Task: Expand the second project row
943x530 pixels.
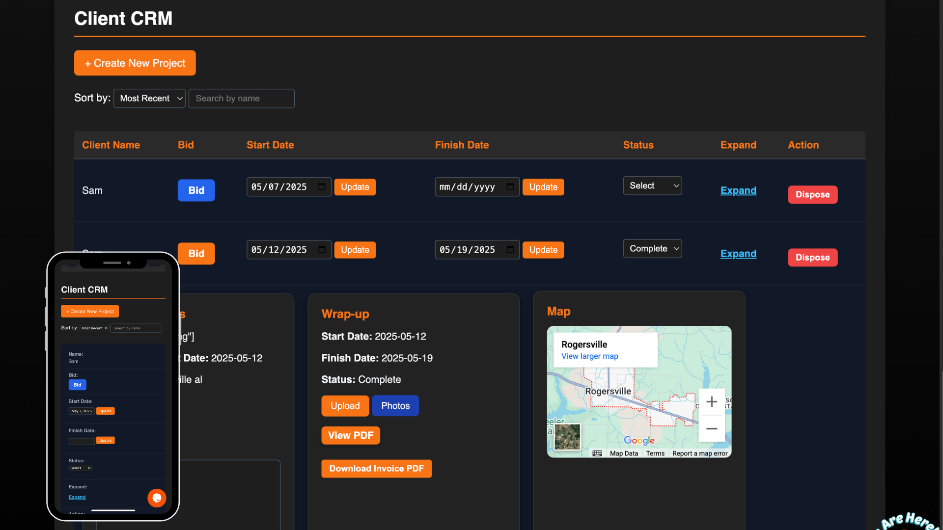Action: click(738, 254)
